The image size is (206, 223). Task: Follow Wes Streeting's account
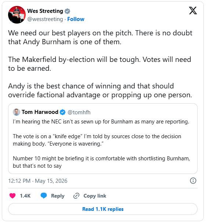coord(76,19)
